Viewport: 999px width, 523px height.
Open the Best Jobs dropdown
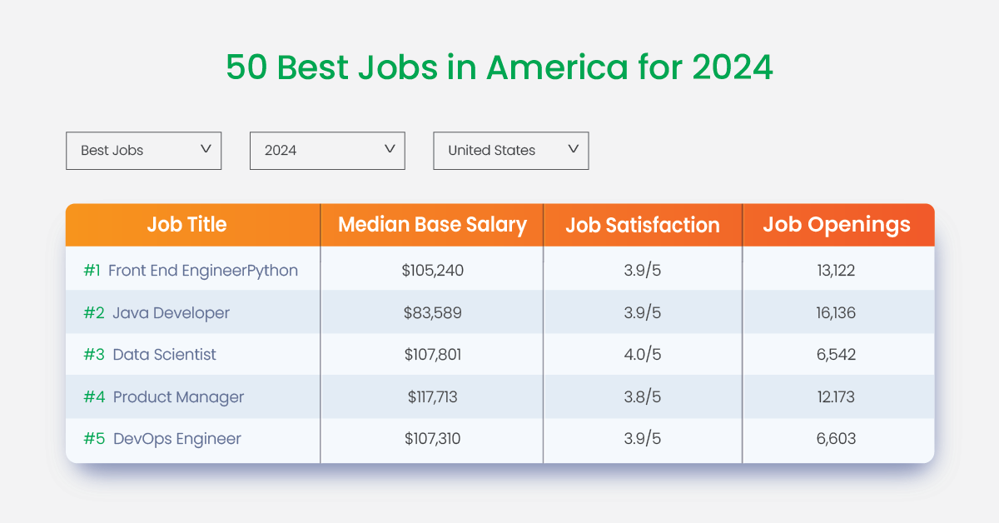(x=143, y=151)
